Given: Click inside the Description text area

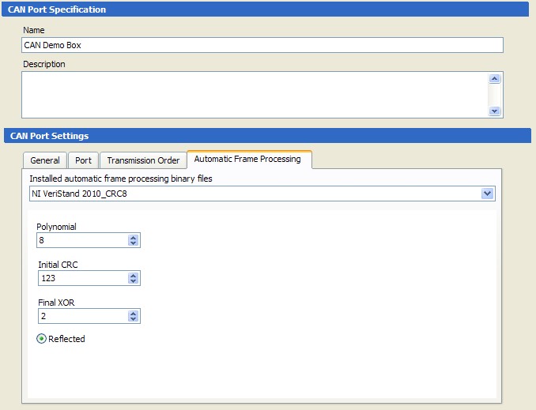Looking at the screenshot, I should (253, 94).
